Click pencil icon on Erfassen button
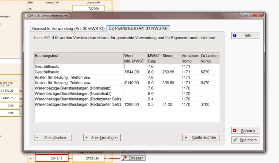This screenshot has width=279, height=163. point(125,158)
